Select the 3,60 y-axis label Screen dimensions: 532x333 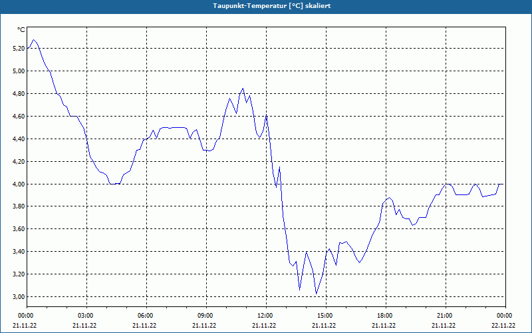pyautogui.click(x=19, y=229)
